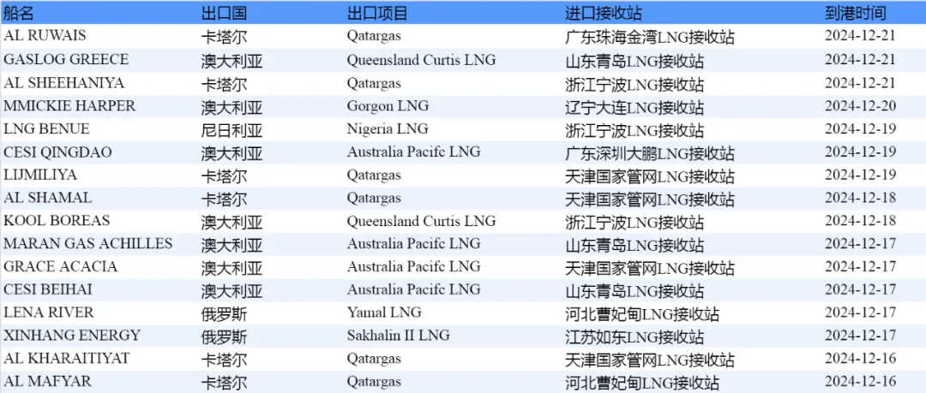Click date 2024-12-21 in AL RUWAIS row
926x393 pixels.
point(861,35)
